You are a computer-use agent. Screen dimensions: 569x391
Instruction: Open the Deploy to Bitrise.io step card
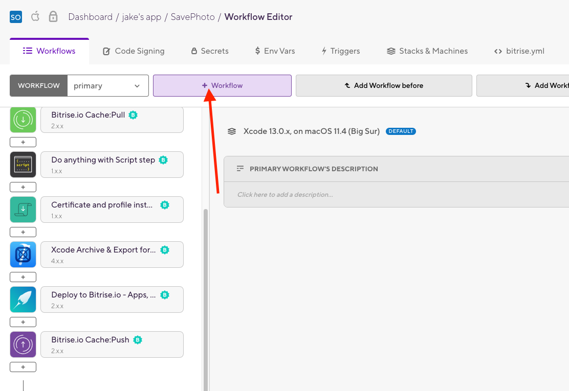tap(112, 300)
